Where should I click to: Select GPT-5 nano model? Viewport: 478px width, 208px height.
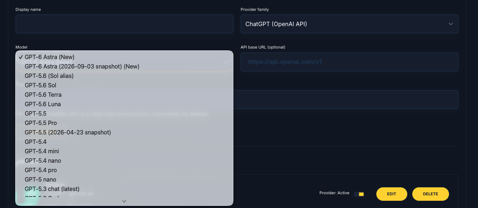[124, 179]
